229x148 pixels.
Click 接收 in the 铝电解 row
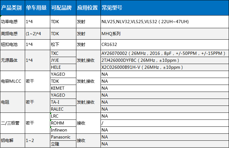pyautogui.click(x=88, y=140)
